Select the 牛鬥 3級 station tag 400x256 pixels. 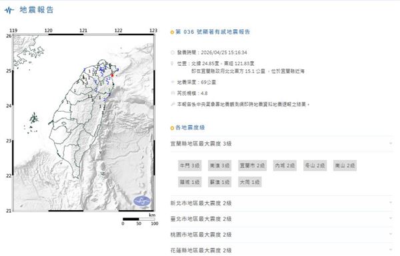[190, 166]
